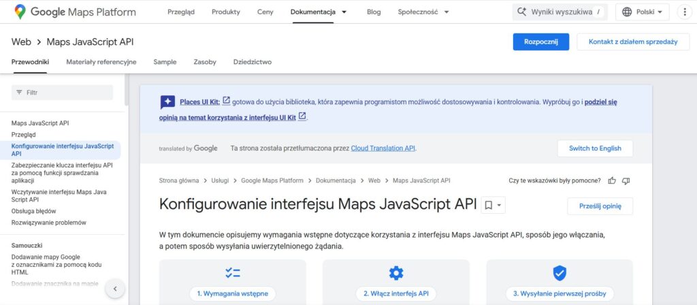Click the 1. Wymagania wstępne button
Screen dimensions: 697x305
(233, 293)
